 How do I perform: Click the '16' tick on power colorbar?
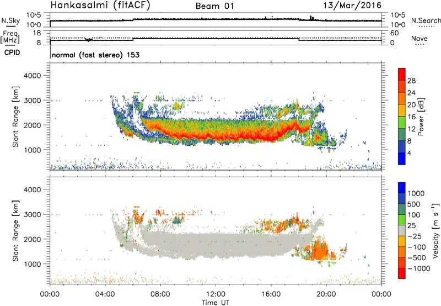(x=411, y=117)
